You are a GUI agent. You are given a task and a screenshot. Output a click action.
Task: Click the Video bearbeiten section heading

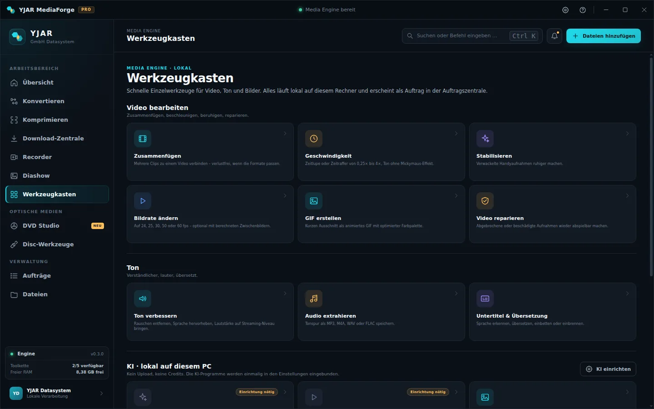click(x=158, y=108)
